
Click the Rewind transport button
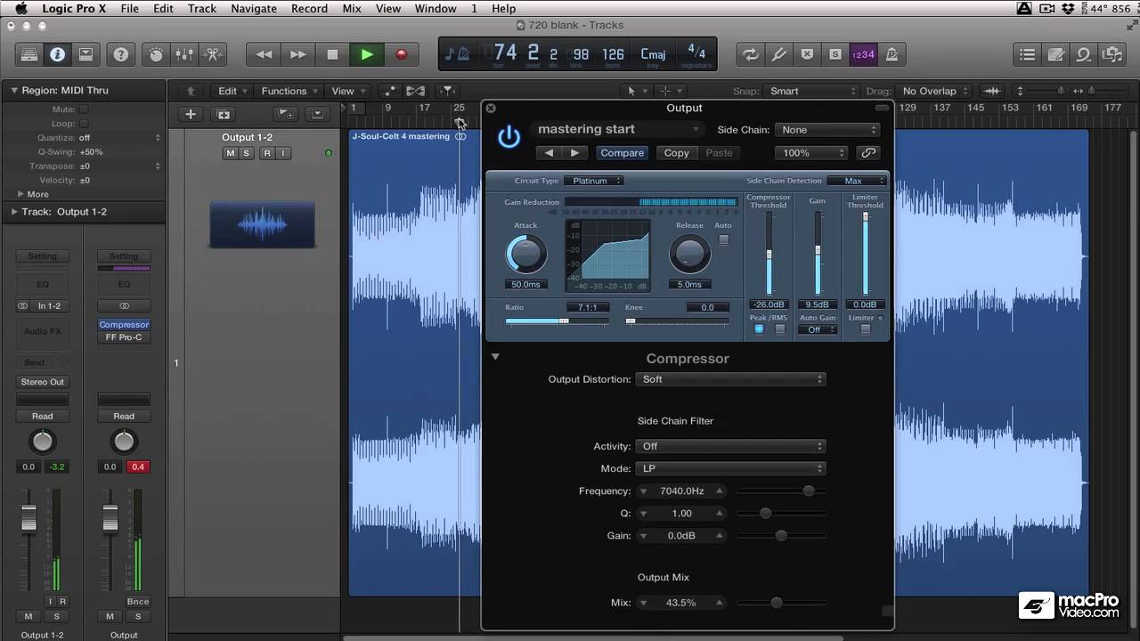(264, 54)
